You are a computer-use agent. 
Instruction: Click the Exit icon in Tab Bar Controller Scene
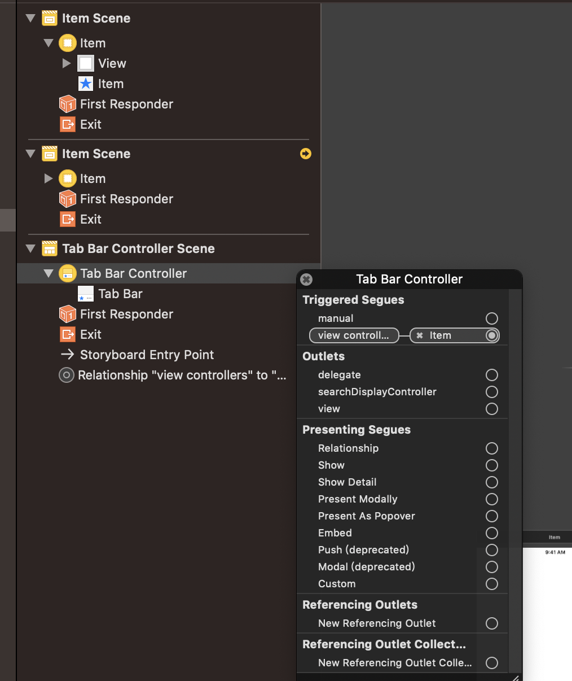pos(68,334)
